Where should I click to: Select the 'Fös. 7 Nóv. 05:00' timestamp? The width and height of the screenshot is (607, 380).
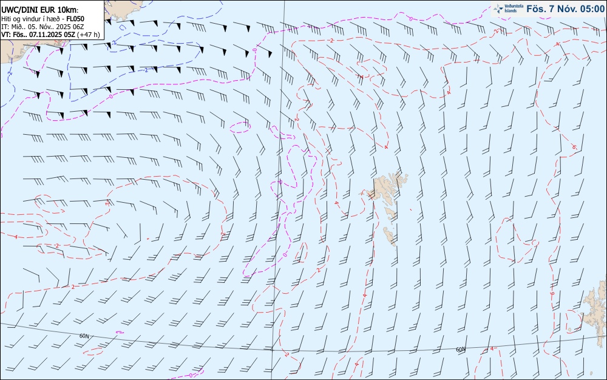point(565,9)
